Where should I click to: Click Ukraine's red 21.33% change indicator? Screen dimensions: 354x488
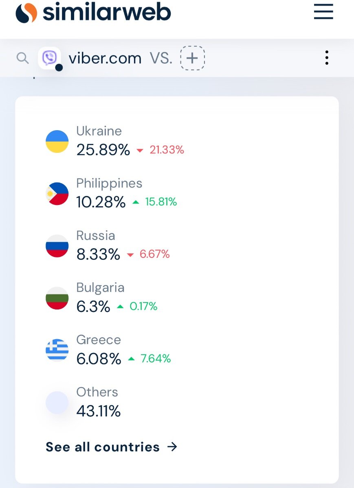(161, 150)
